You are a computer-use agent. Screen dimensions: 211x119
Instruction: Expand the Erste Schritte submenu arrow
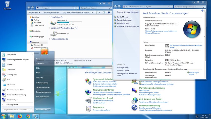(x=32, y=55)
